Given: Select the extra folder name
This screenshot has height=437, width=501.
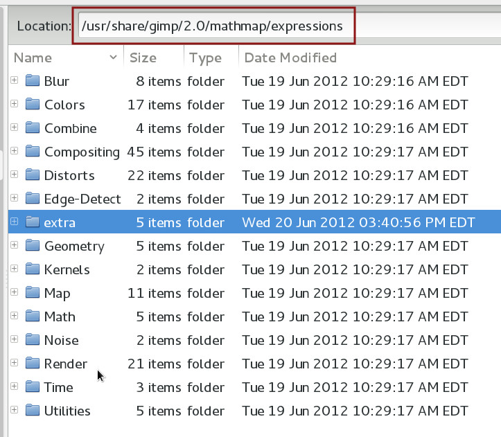Looking at the screenshot, I should [x=60, y=222].
